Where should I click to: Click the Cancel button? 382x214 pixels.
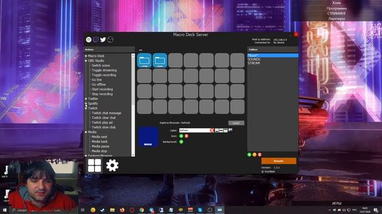[x=236, y=123]
